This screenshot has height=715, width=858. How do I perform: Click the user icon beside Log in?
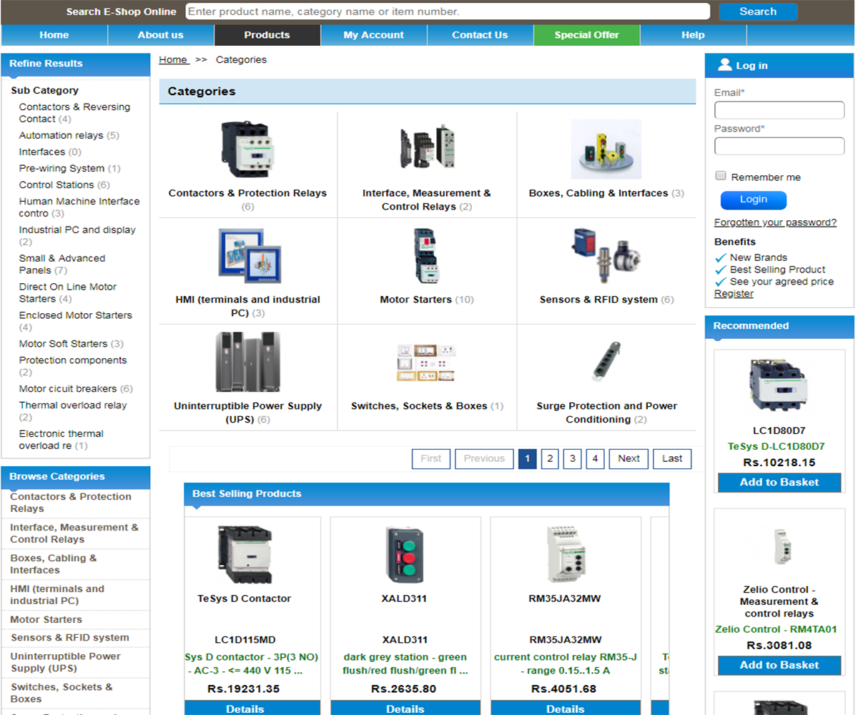(x=725, y=65)
